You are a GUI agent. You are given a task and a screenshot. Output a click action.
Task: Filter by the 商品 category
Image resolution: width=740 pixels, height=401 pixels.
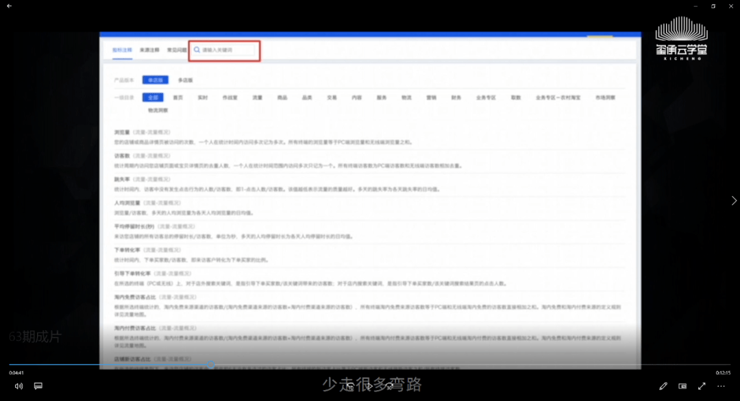pyautogui.click(x=282, y=97)
